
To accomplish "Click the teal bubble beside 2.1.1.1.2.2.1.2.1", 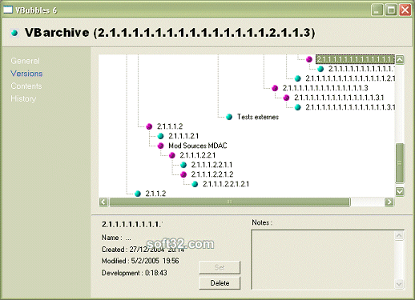I will point(195,184).
